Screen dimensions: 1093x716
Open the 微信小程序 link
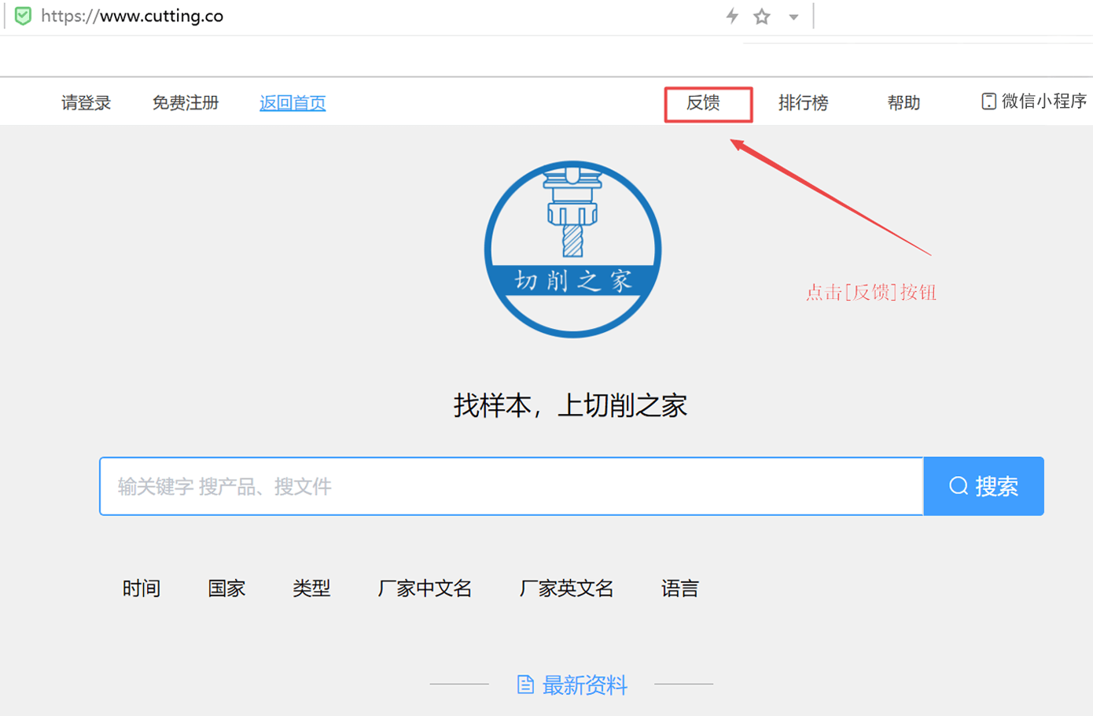point(1043,101)
